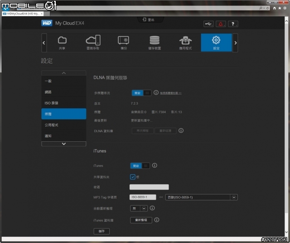
Task: Open the help question mark icon
Action: (x=233, y=24)
